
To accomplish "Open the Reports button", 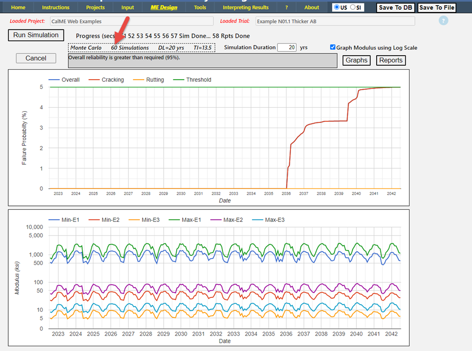I will [x=391, y=60].
